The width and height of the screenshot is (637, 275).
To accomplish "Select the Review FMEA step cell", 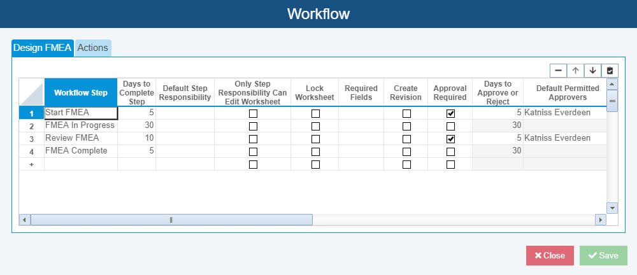I will (81, 138).
